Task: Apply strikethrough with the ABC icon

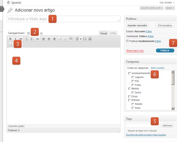Action: pyautogui.click(x=21, y=39)
